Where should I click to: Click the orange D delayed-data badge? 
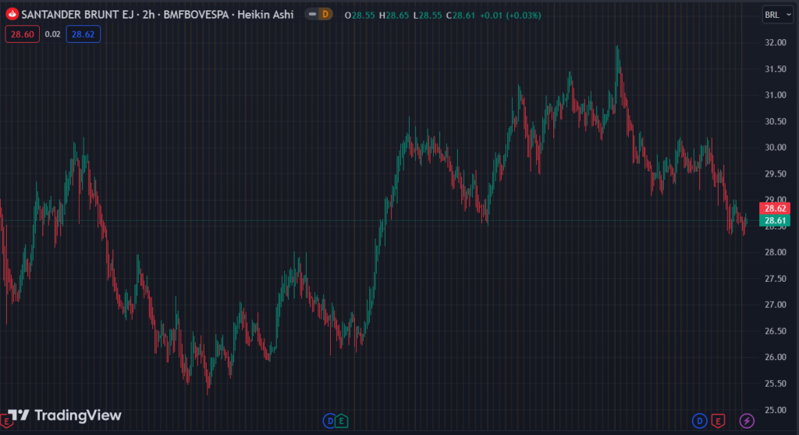pyautogui.click(x=325, y=14)
